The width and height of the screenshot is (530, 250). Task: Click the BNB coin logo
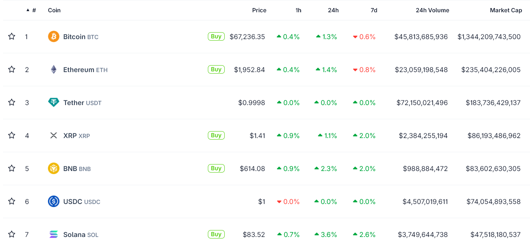[53, 168]
